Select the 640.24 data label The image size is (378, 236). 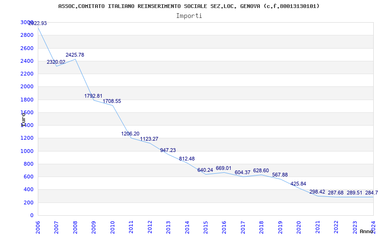click(205, 170)
